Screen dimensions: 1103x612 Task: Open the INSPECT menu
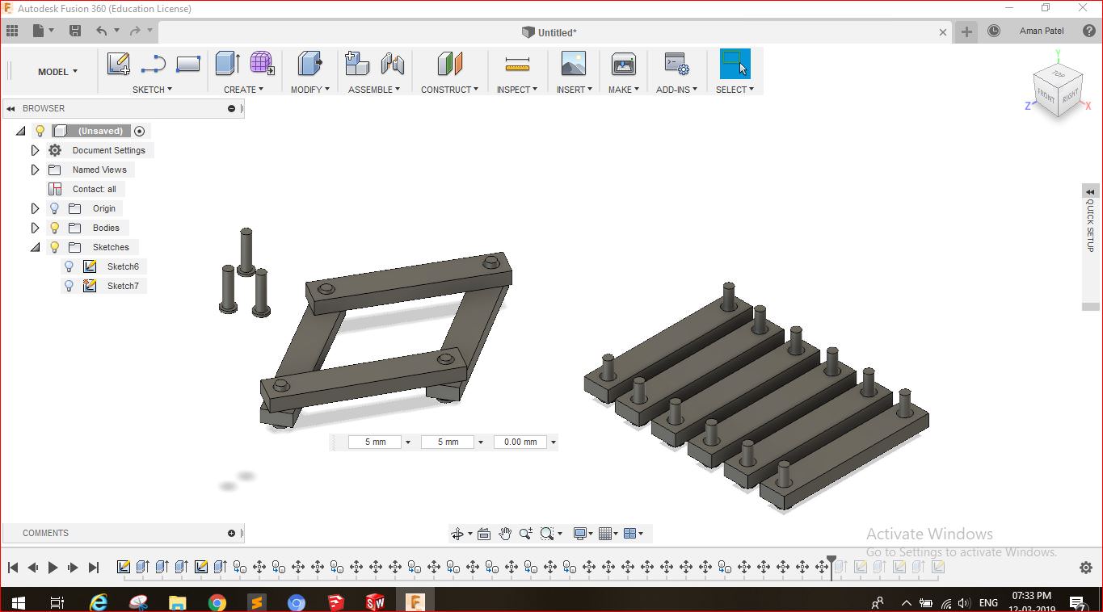click(517, 90)
